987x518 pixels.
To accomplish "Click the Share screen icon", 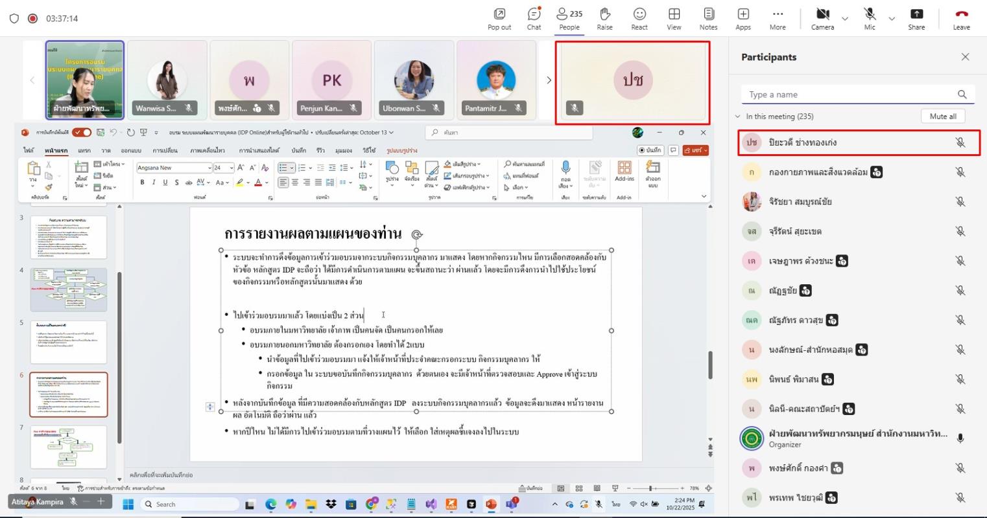I will click(916, 18).
